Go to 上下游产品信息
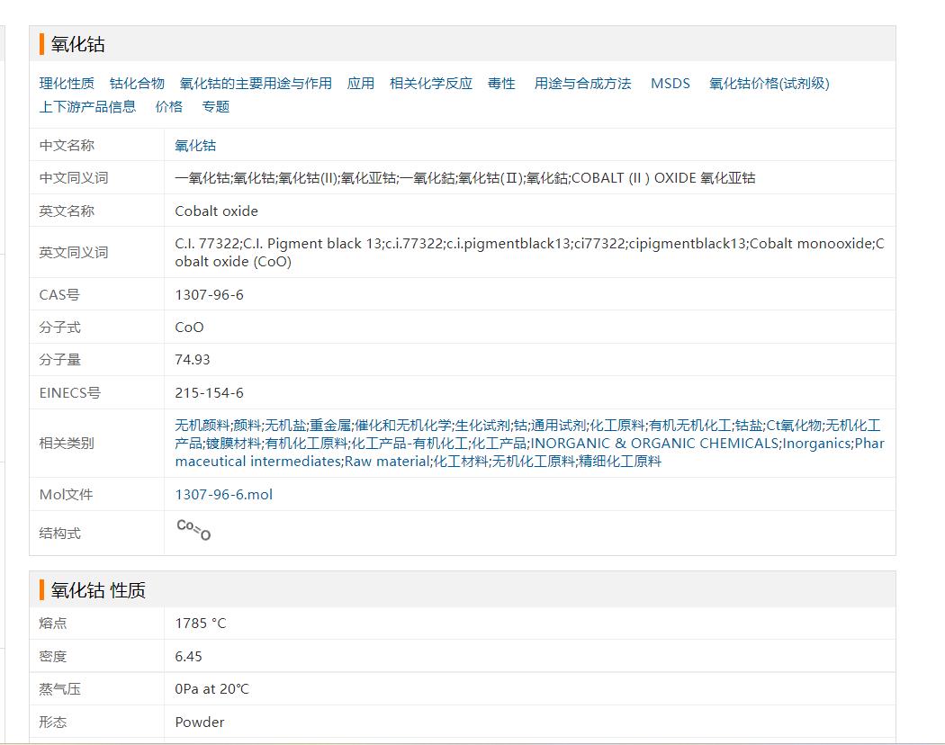 pyautogui.click(x=87, y=106)
